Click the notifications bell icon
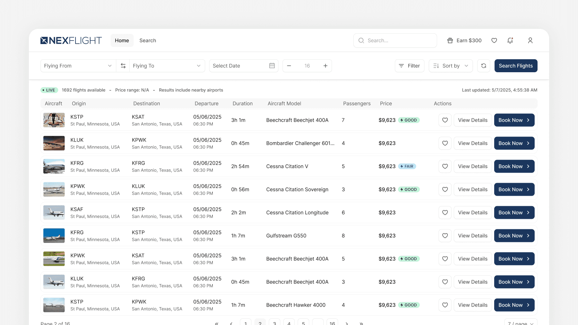578x325 pixels. 510,40
